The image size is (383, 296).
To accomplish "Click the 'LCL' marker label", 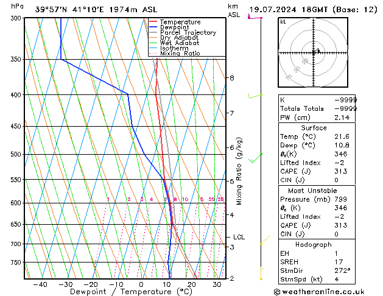I will (x=239, y=237).
